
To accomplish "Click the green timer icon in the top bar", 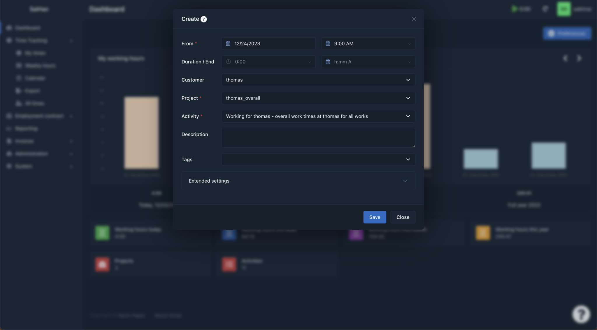I will [x=515, y=9].
